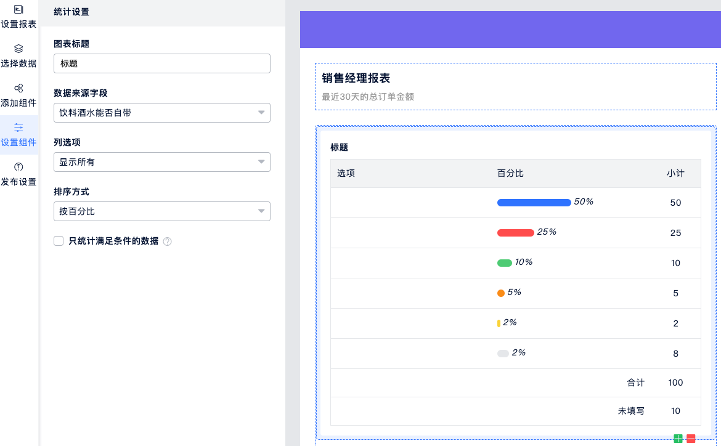Click the report subtitle 最近30天的总订单金额
This screenshot has width=721, height=446.
click(x=367, y=97)
